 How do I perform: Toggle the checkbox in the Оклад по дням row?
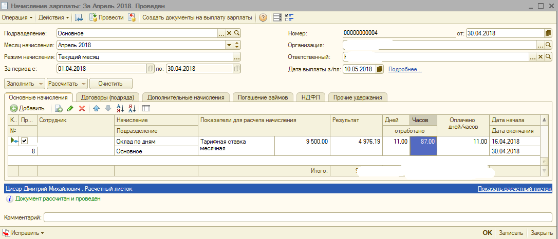point(24,141)
